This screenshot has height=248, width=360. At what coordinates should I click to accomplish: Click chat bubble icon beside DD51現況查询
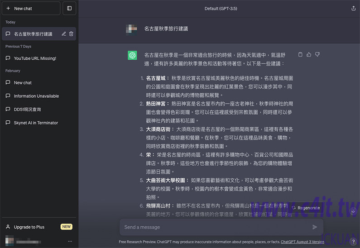coord(8,109)
